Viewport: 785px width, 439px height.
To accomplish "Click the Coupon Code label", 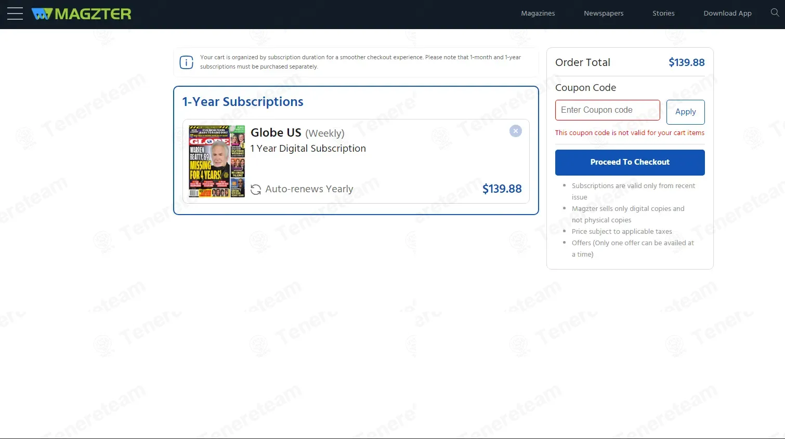I will [585, 88].
